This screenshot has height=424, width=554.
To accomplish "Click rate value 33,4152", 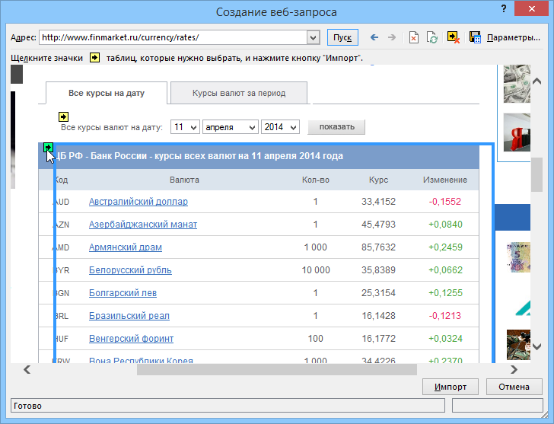I will (x=378, y=202).
